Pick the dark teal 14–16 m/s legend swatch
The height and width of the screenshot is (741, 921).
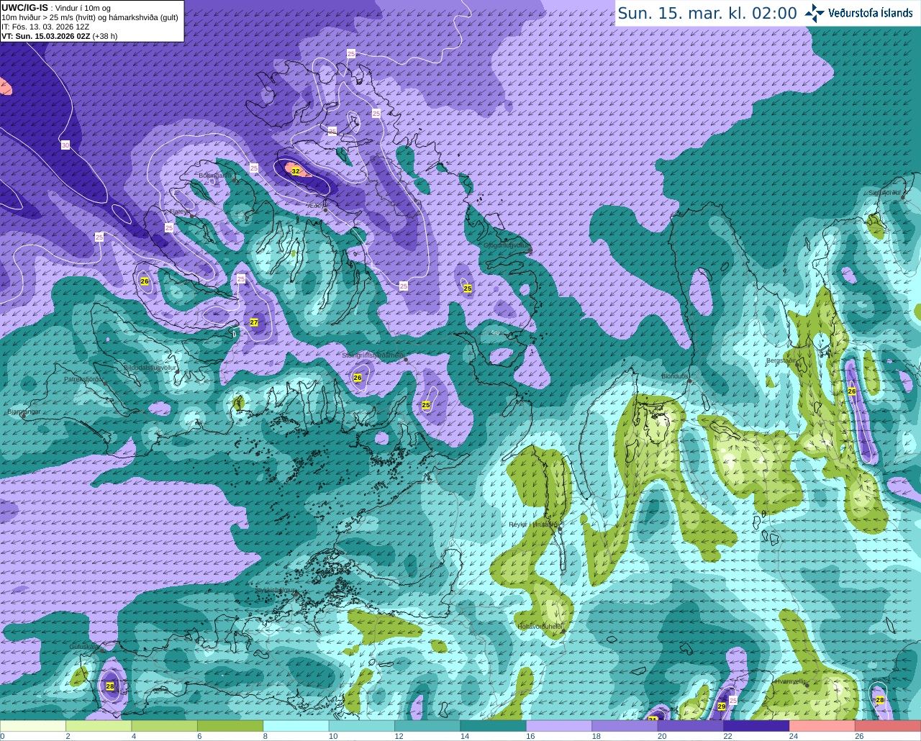pyautogui.click(x=494, y=726)
